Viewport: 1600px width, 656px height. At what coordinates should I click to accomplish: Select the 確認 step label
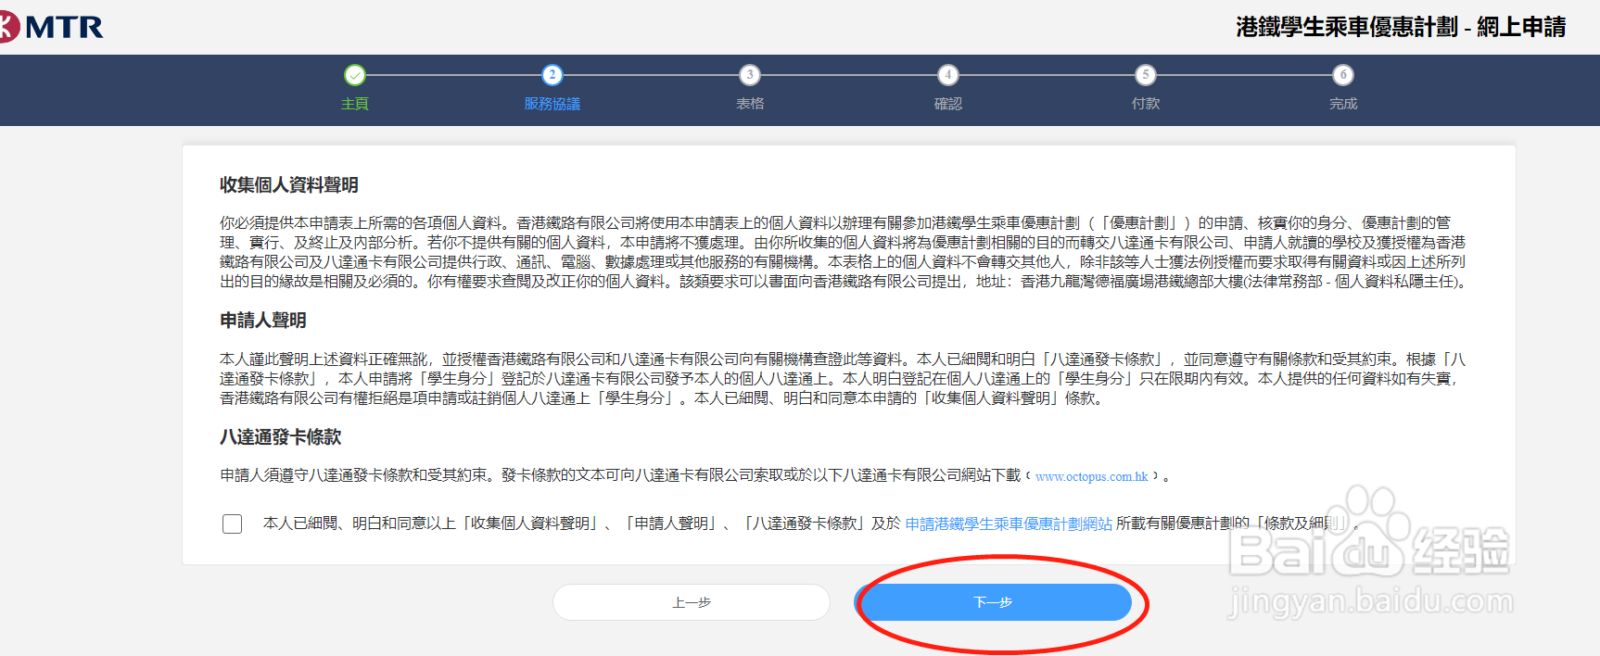(947, 104)
